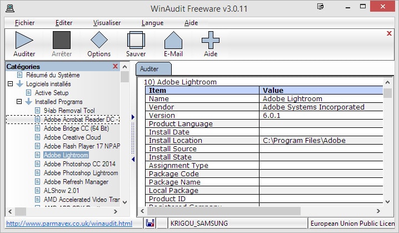Select Adobe Photoshop CC 2014 entry

[x=79, y=163]
